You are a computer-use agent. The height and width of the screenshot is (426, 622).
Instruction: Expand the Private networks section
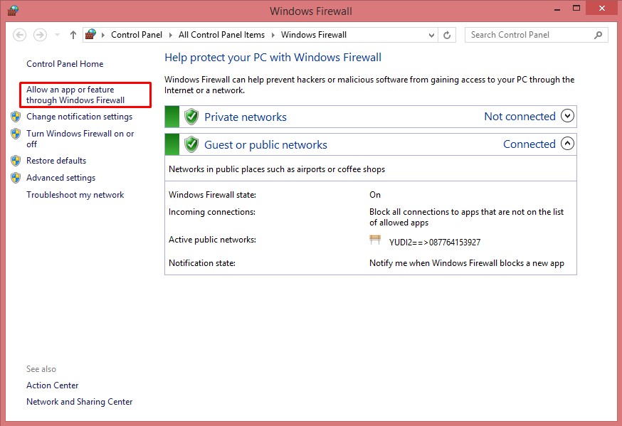point(568,116)
